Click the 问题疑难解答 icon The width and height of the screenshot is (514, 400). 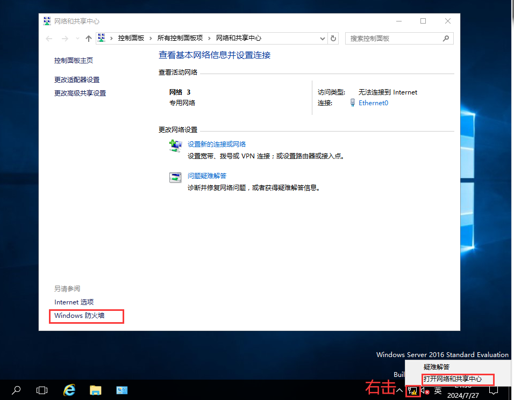pyautogui.click(x=175, y=177)
